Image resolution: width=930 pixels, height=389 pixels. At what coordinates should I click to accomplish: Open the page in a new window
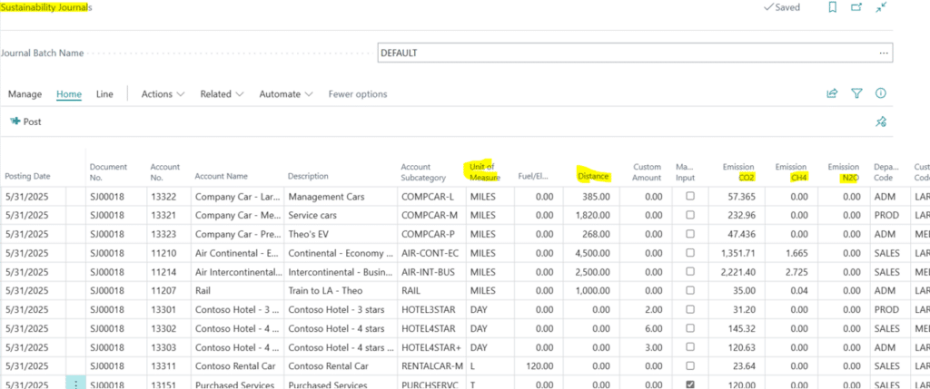(856, 7)
